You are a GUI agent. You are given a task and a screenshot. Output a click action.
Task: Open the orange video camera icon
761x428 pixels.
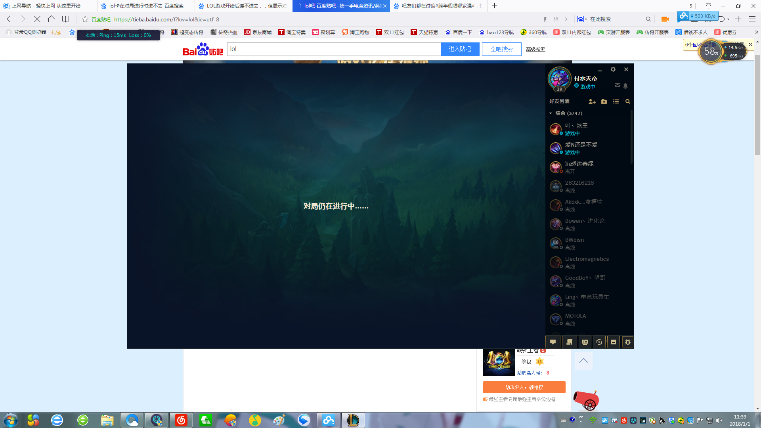click(665, 19)
